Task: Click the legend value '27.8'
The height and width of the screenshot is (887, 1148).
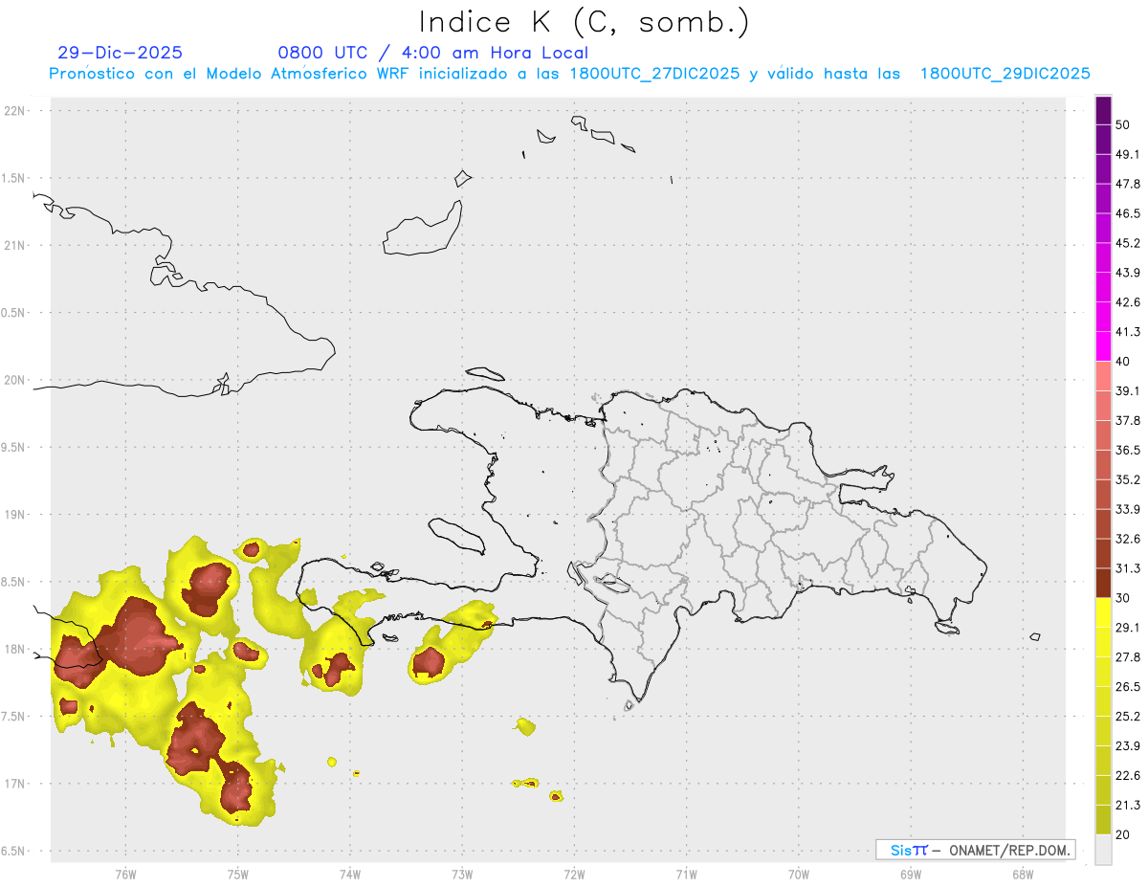Action: 1128,657
